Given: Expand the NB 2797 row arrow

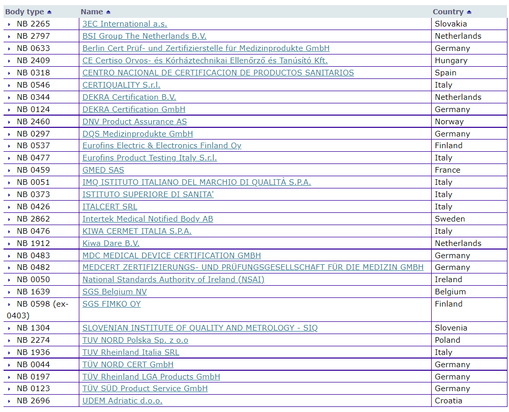Looking at the screenshot, I should (x=9, y=37).
